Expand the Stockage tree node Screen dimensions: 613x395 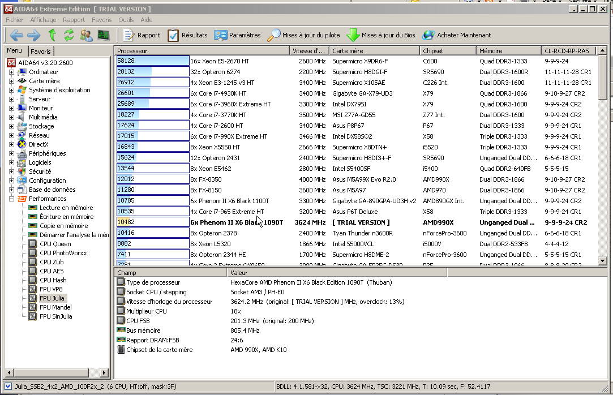[12, 126]
